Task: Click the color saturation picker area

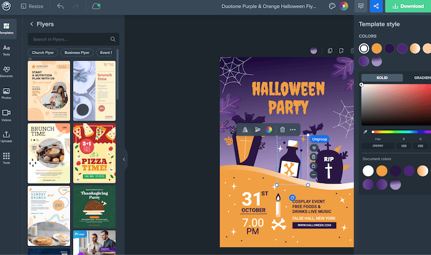Action: click(x=396, y=105)
